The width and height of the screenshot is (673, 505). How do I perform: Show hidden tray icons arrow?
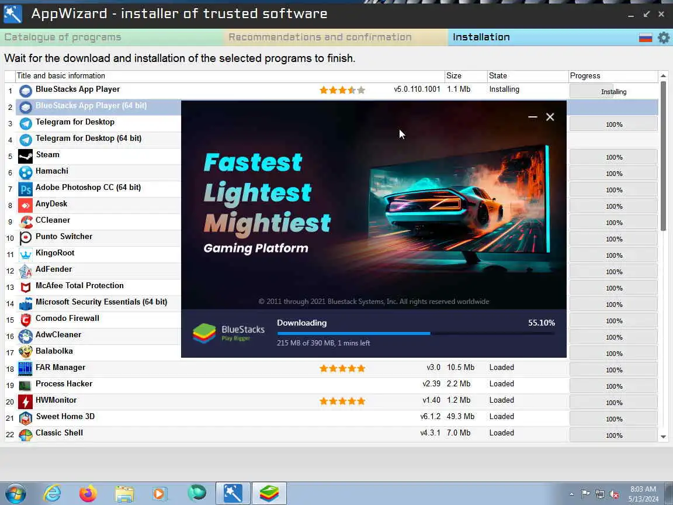(571, 494)
